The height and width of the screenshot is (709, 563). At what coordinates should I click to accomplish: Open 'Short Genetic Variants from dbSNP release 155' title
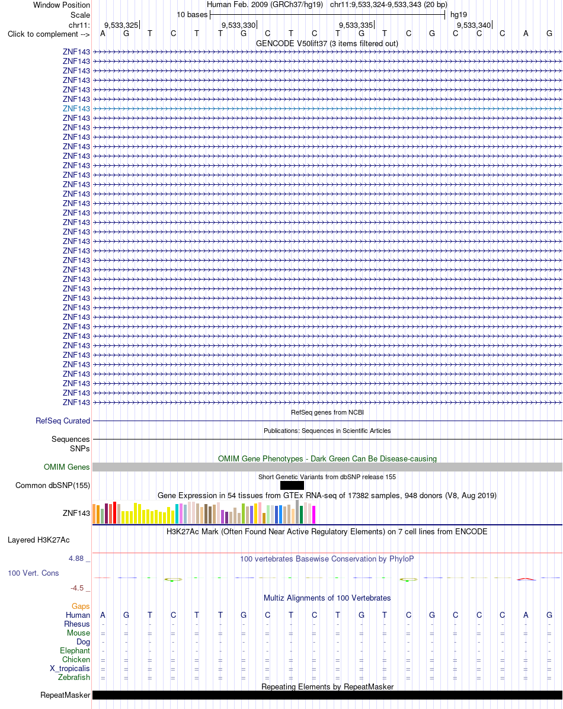(x=327, y=477)
